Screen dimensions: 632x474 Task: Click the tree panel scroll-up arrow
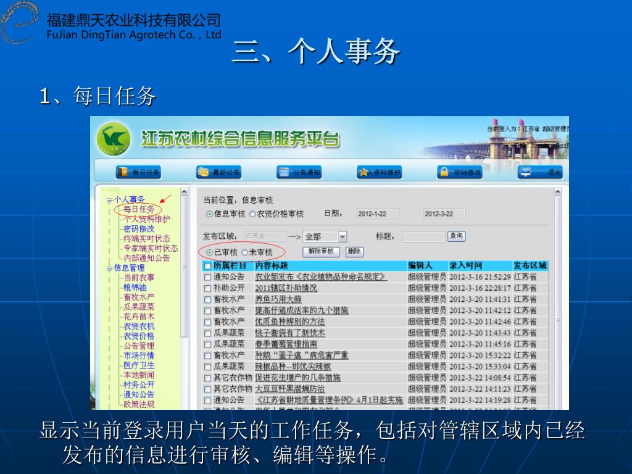tap(184, 192)
